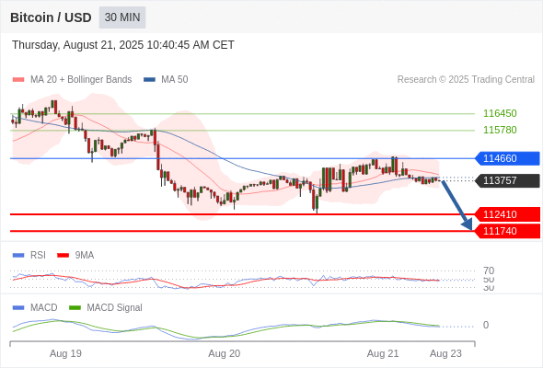
Task: Click the 115780 resistance label
Action: click(x=500, y=130)
